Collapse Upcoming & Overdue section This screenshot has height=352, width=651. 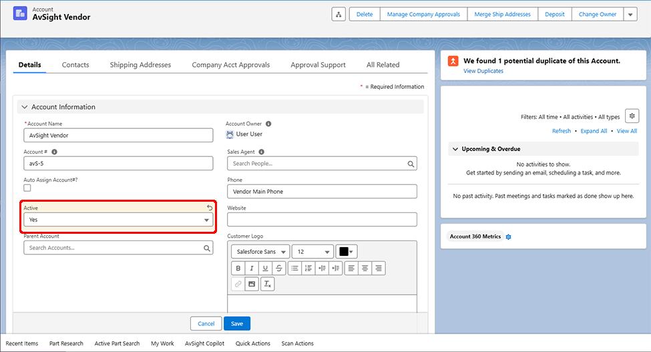455,149
